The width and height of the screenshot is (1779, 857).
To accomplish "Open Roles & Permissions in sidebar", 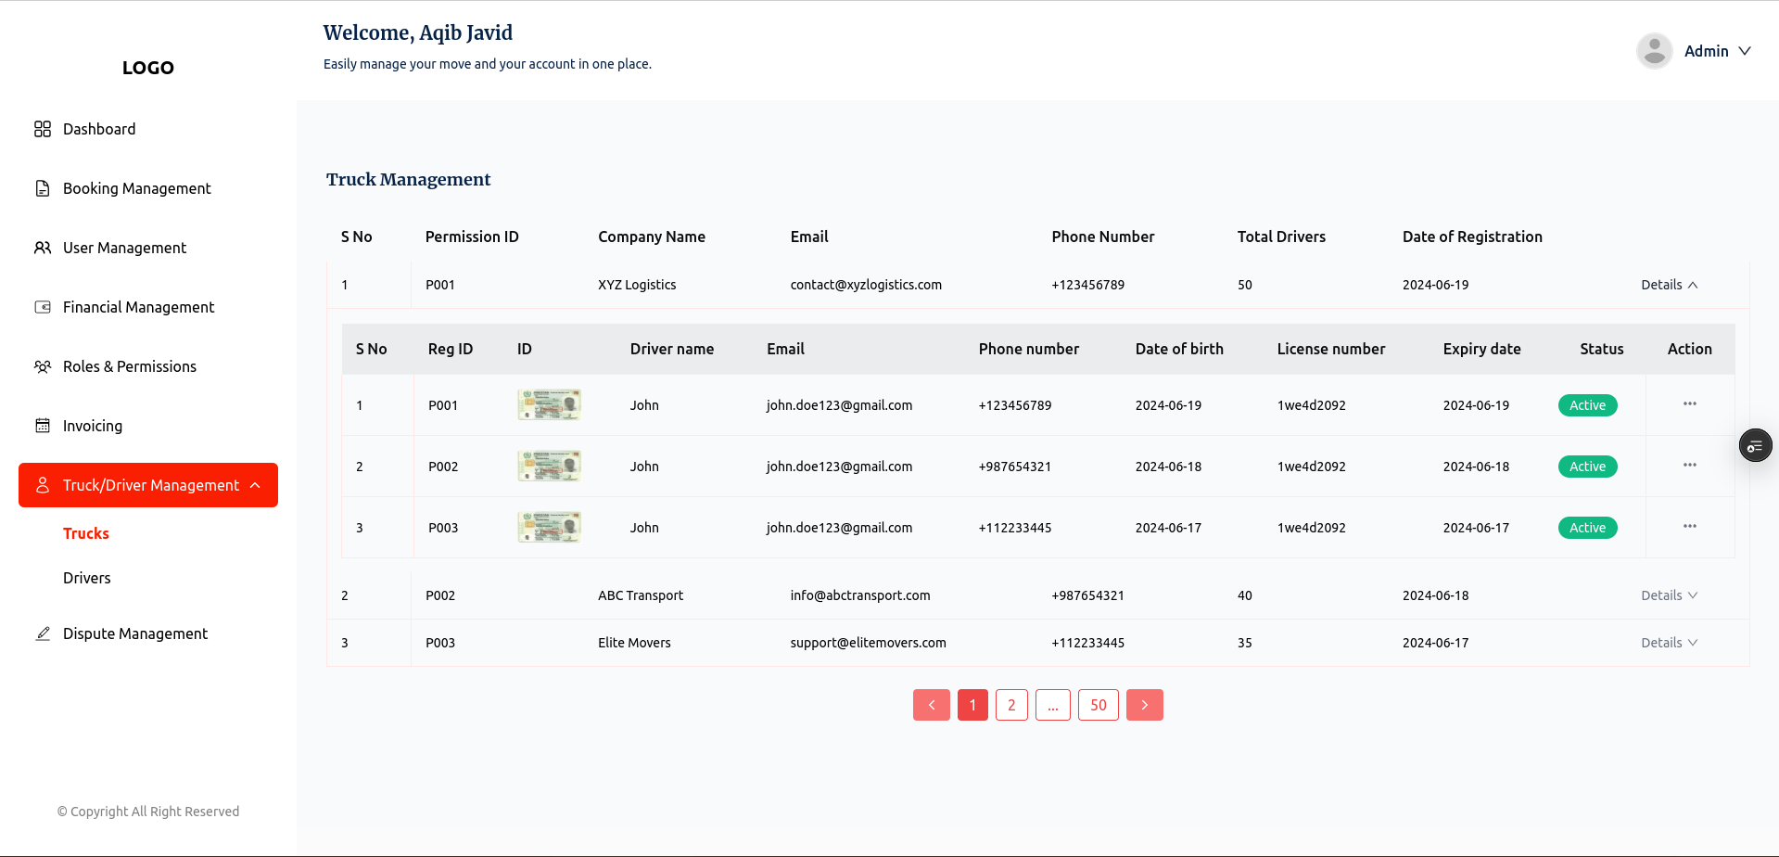I will point(130,366).
